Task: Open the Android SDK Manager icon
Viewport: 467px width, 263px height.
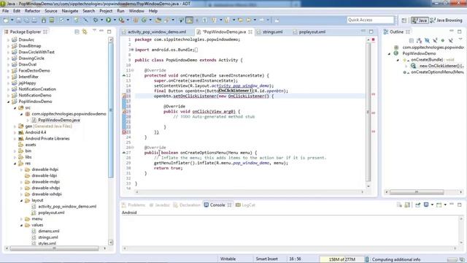Action: pyautogui.click(x=44, y=20)
